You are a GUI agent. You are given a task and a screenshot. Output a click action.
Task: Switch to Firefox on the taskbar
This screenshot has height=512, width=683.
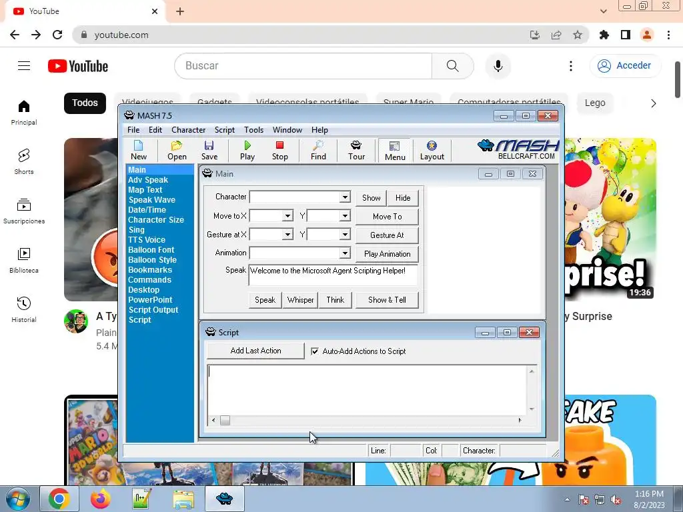100,499
